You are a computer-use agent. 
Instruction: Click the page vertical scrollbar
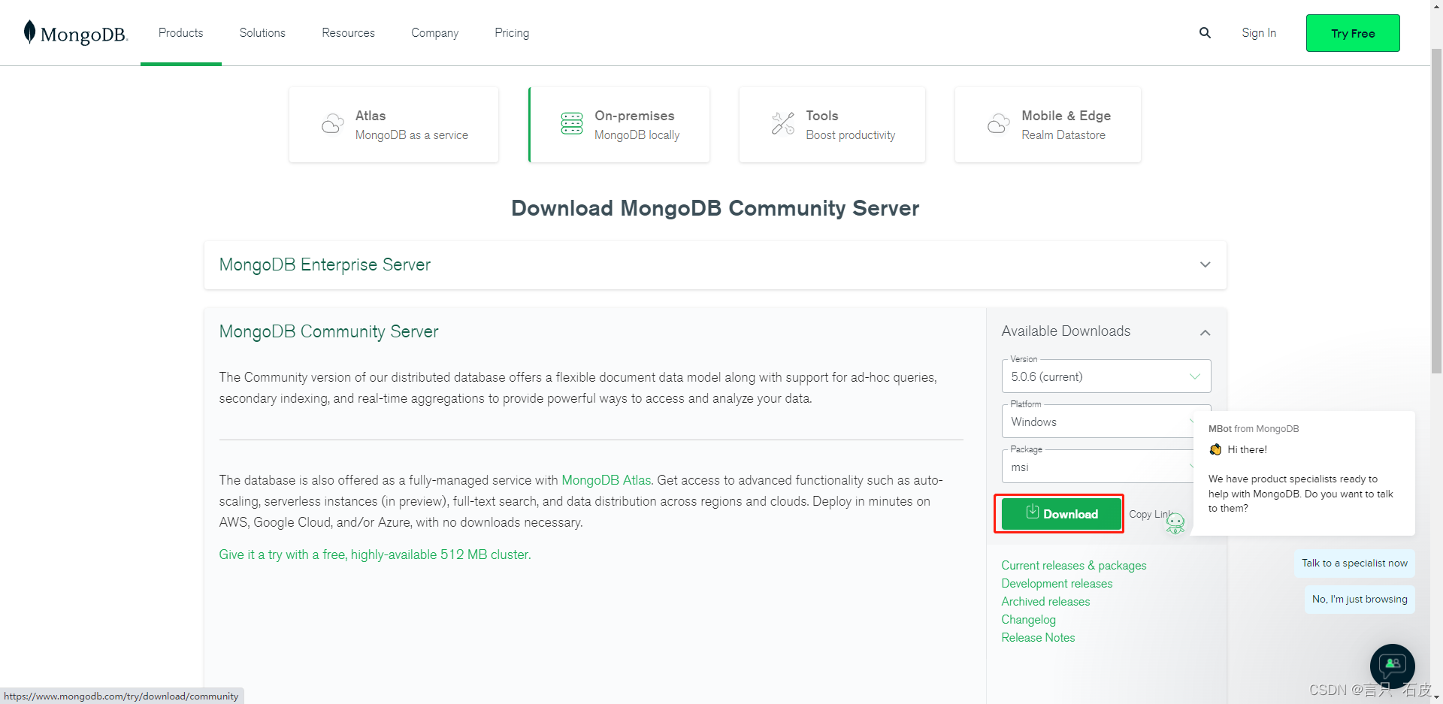click(x=1436, y=210)
